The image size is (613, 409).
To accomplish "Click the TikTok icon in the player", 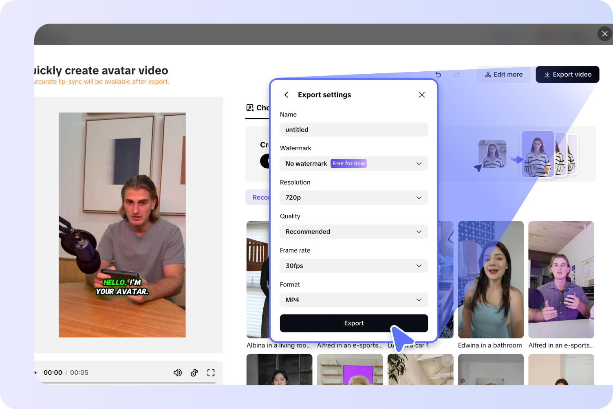I will [194, 372].
